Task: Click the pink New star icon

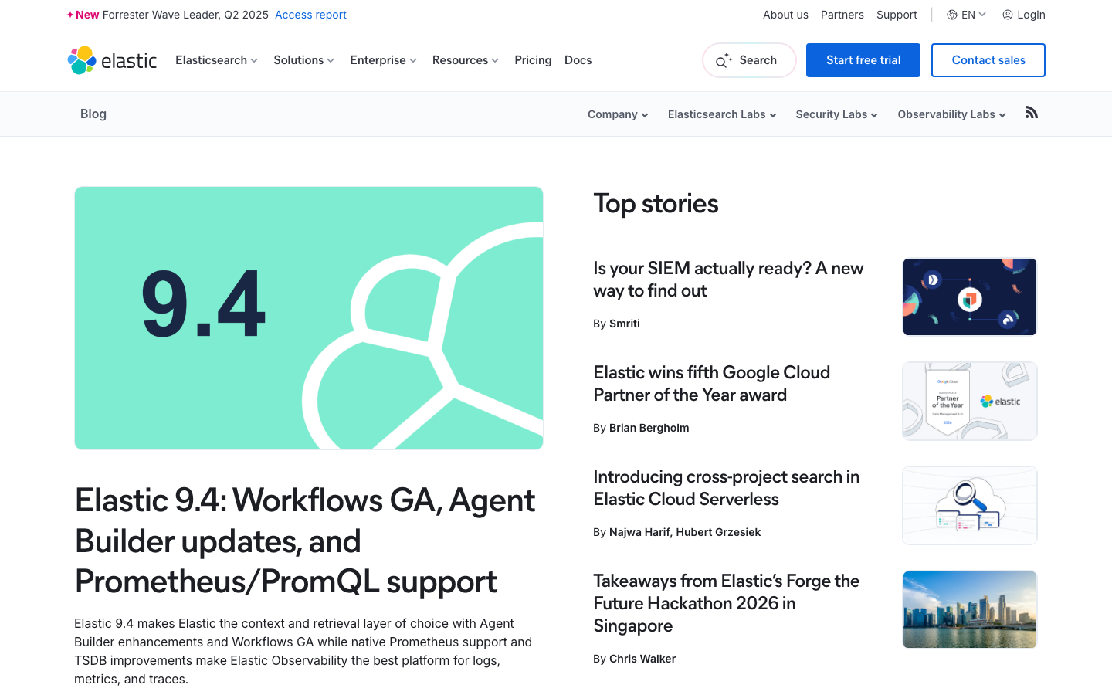Action: point(70,15)
